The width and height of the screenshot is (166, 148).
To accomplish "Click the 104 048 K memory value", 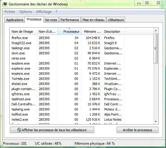I will pos(93,38).
